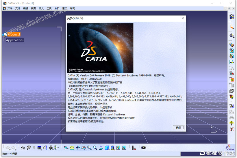Click the Assembly Design workbench icon at top right
Viewport: 237px width, 158px height.
(x=232, y=17)
